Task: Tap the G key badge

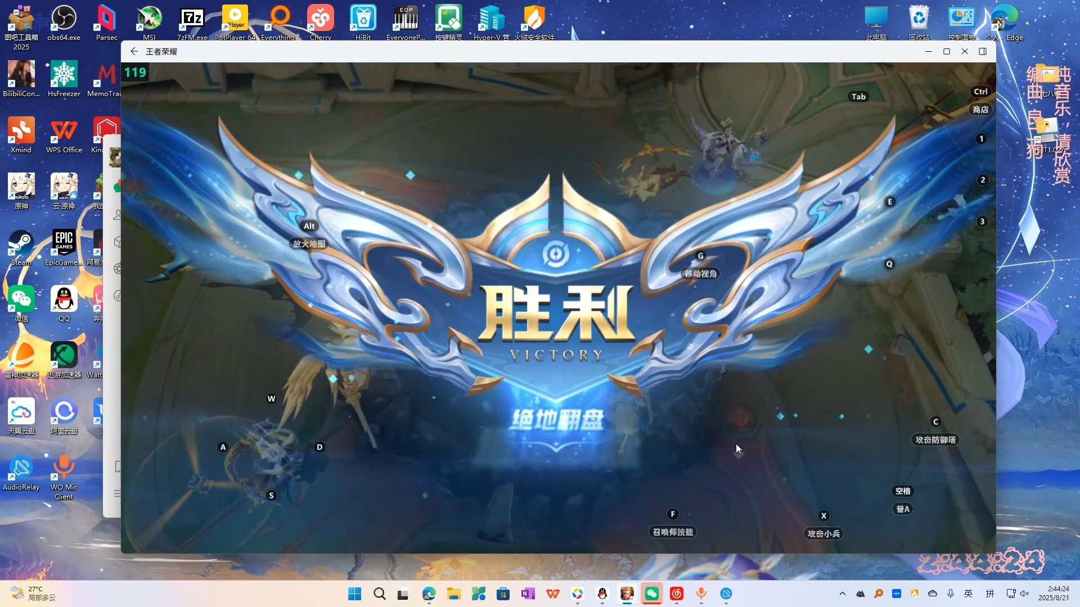Action: click(700, 256)
